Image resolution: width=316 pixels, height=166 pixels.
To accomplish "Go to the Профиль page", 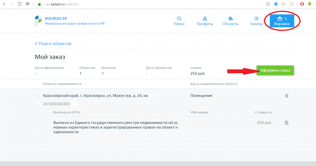I will click(205, 21).
